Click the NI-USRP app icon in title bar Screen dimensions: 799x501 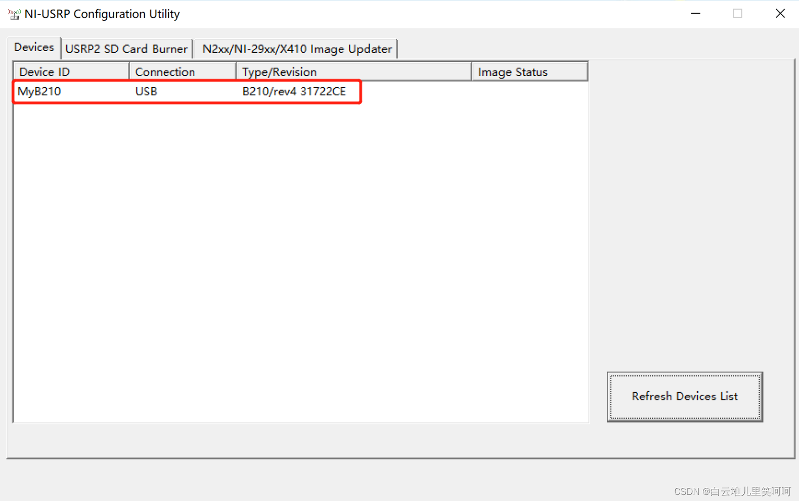[14, 14]
